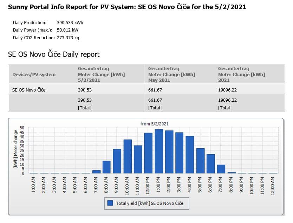Screen dimensions: 293x223
Task: Click the 7:00 PM bar in the chart
Action: click(x=221, y=169)
